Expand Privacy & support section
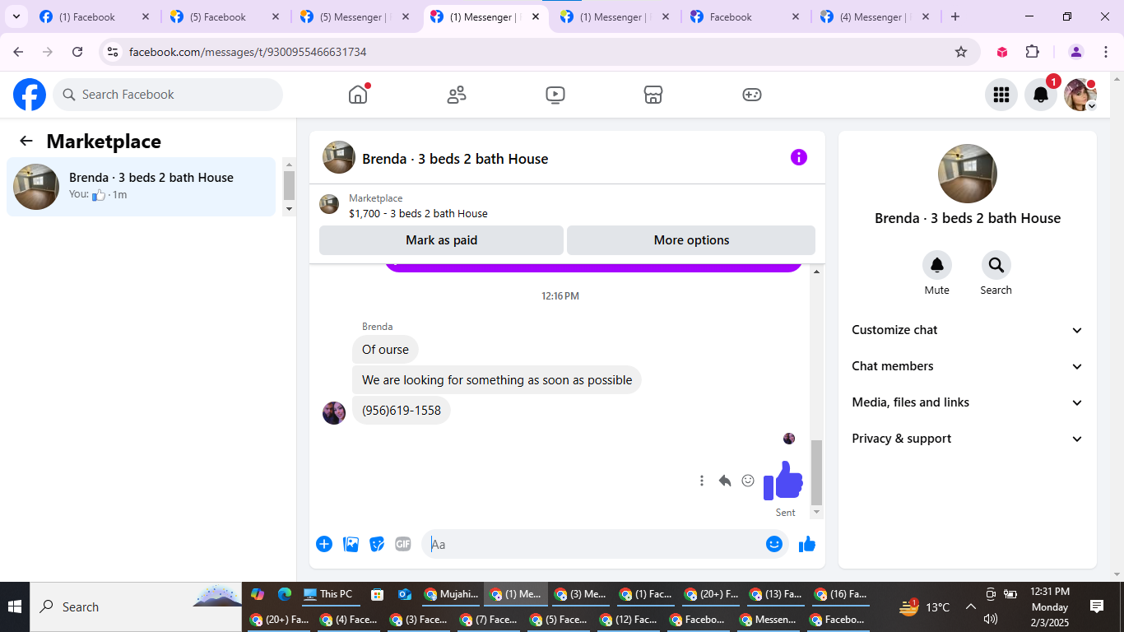 coord(968,439)
